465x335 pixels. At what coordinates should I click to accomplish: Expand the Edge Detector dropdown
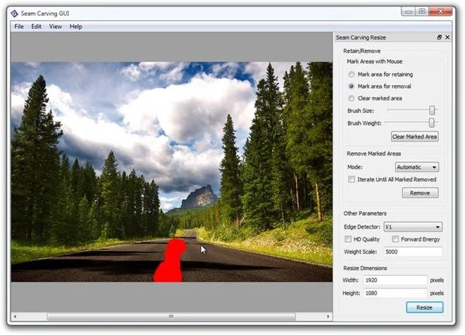tap(413, 227)
